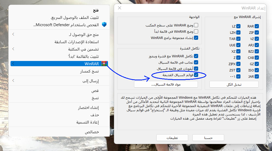Expand 'تضمين في المكتبة' submenu arrow

pos(13,49)
